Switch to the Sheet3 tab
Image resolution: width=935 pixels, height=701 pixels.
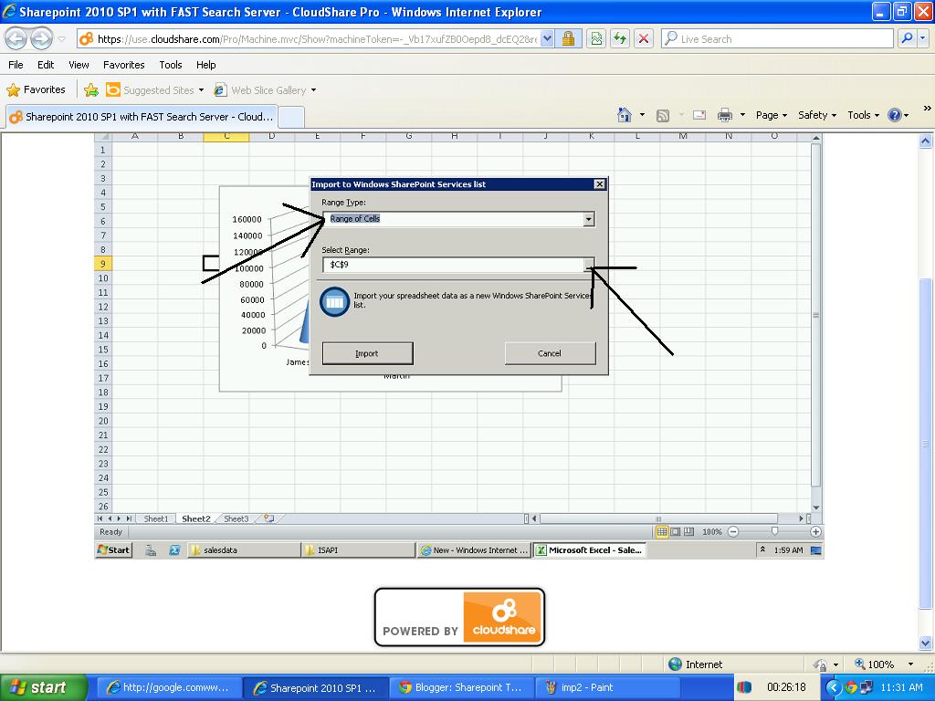point(236,518)
